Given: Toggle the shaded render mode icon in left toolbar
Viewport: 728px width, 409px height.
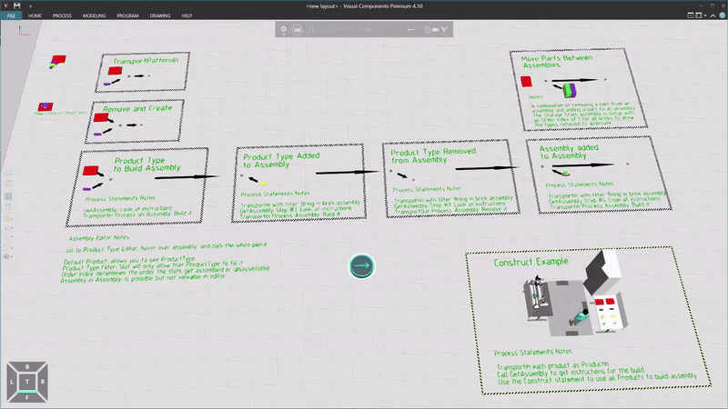Looking at the screenshot, I should 8,195.
